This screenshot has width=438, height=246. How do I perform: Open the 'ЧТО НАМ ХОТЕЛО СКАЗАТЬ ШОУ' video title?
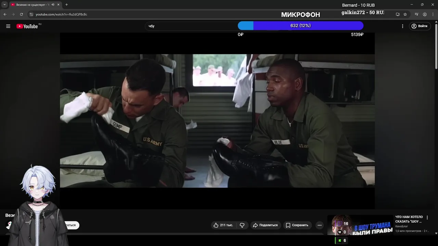[x=409, y=219]
